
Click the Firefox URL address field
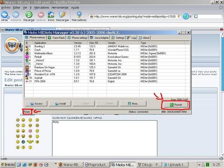135,16
